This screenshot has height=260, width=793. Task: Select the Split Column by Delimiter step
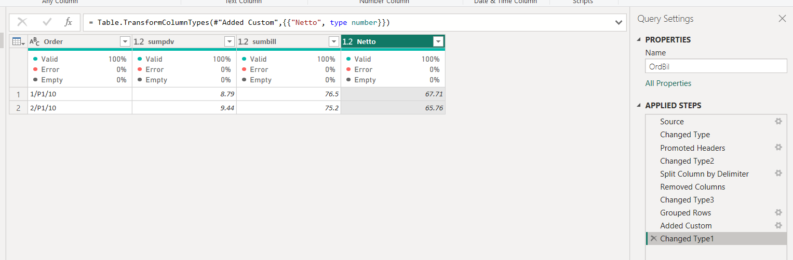click(x=716, y=174)
